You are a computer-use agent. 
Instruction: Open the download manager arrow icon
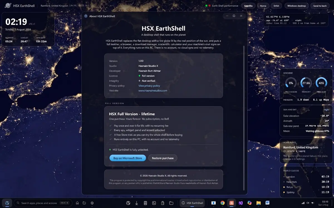coord(137,203)
